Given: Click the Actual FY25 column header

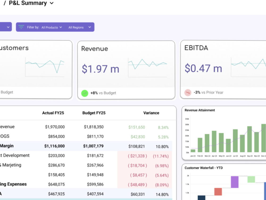Looking at the screenshot, I should tap(53, 113).
